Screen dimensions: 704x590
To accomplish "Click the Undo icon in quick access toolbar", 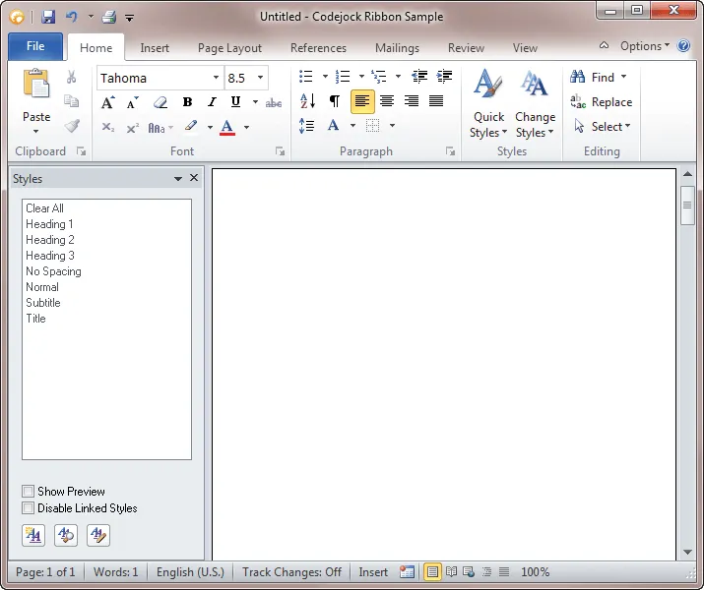I will pos(72,17).
